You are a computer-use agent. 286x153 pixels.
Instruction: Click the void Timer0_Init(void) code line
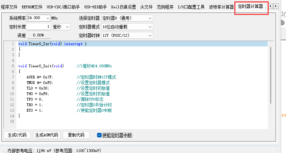[x=41, y=66]
